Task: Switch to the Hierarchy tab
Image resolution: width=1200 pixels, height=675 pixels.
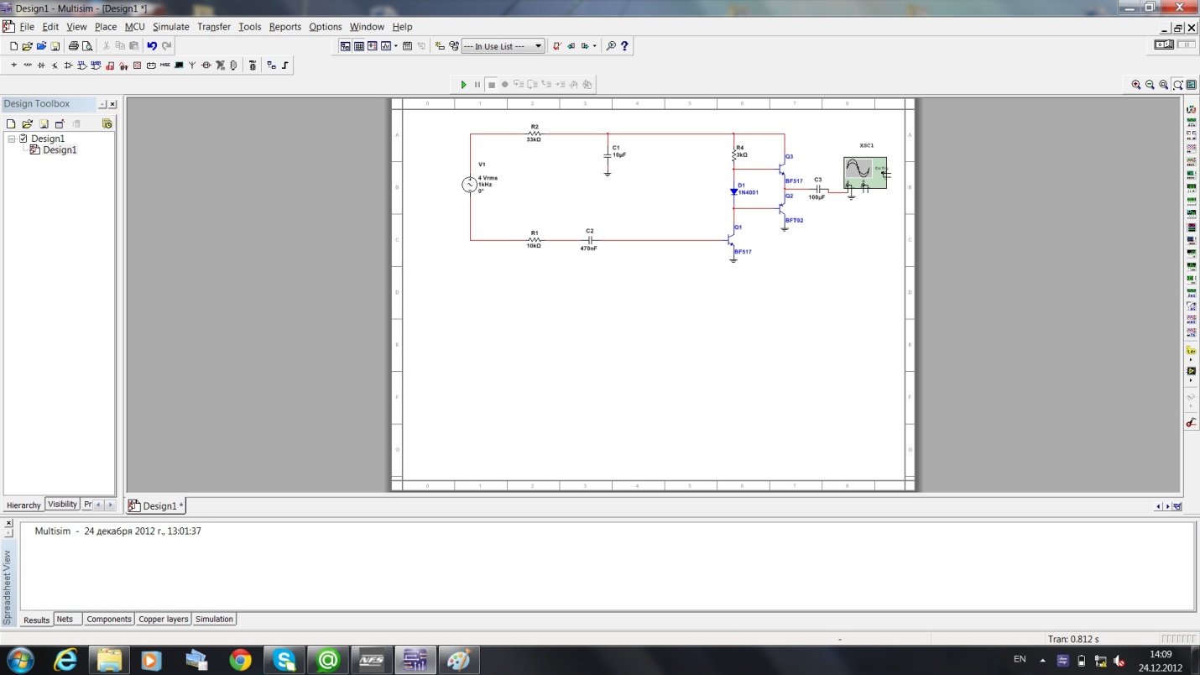Action: point(23,505)
